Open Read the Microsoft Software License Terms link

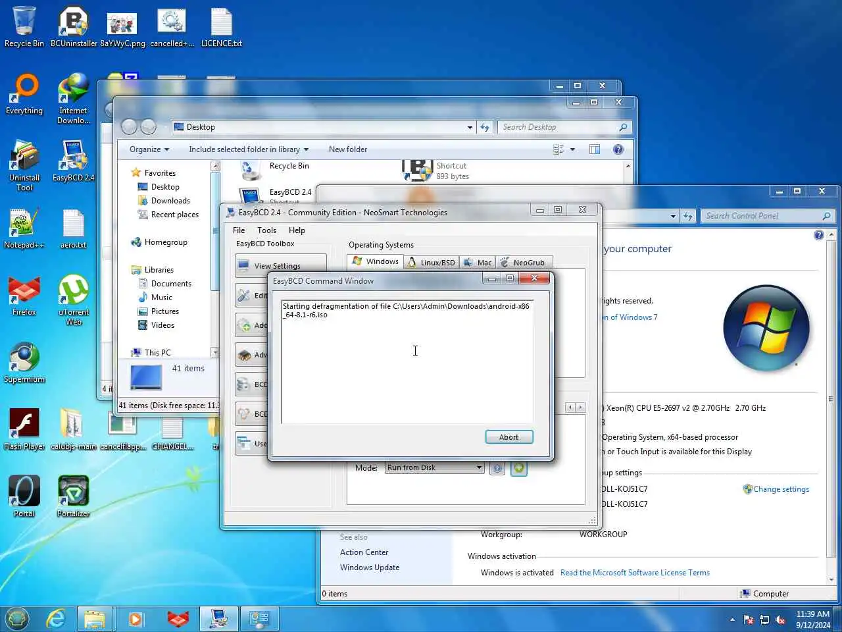(635, 573)
